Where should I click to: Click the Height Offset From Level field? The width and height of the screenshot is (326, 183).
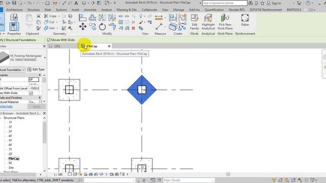pos(34,88)
